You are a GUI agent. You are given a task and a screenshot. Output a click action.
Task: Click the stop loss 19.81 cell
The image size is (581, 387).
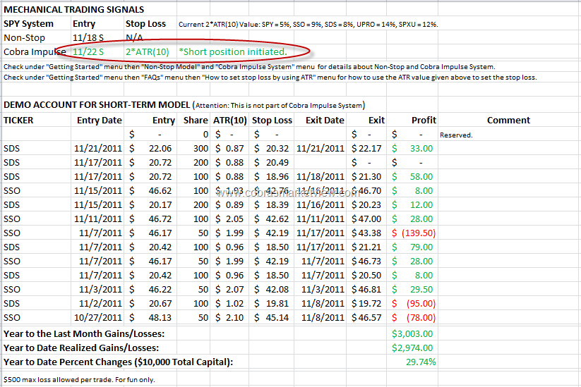[271, 303]
